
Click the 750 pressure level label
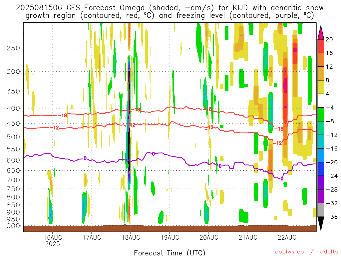13,189
